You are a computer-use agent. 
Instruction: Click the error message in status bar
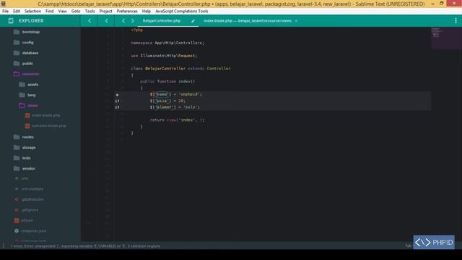[x=86, y=246]
